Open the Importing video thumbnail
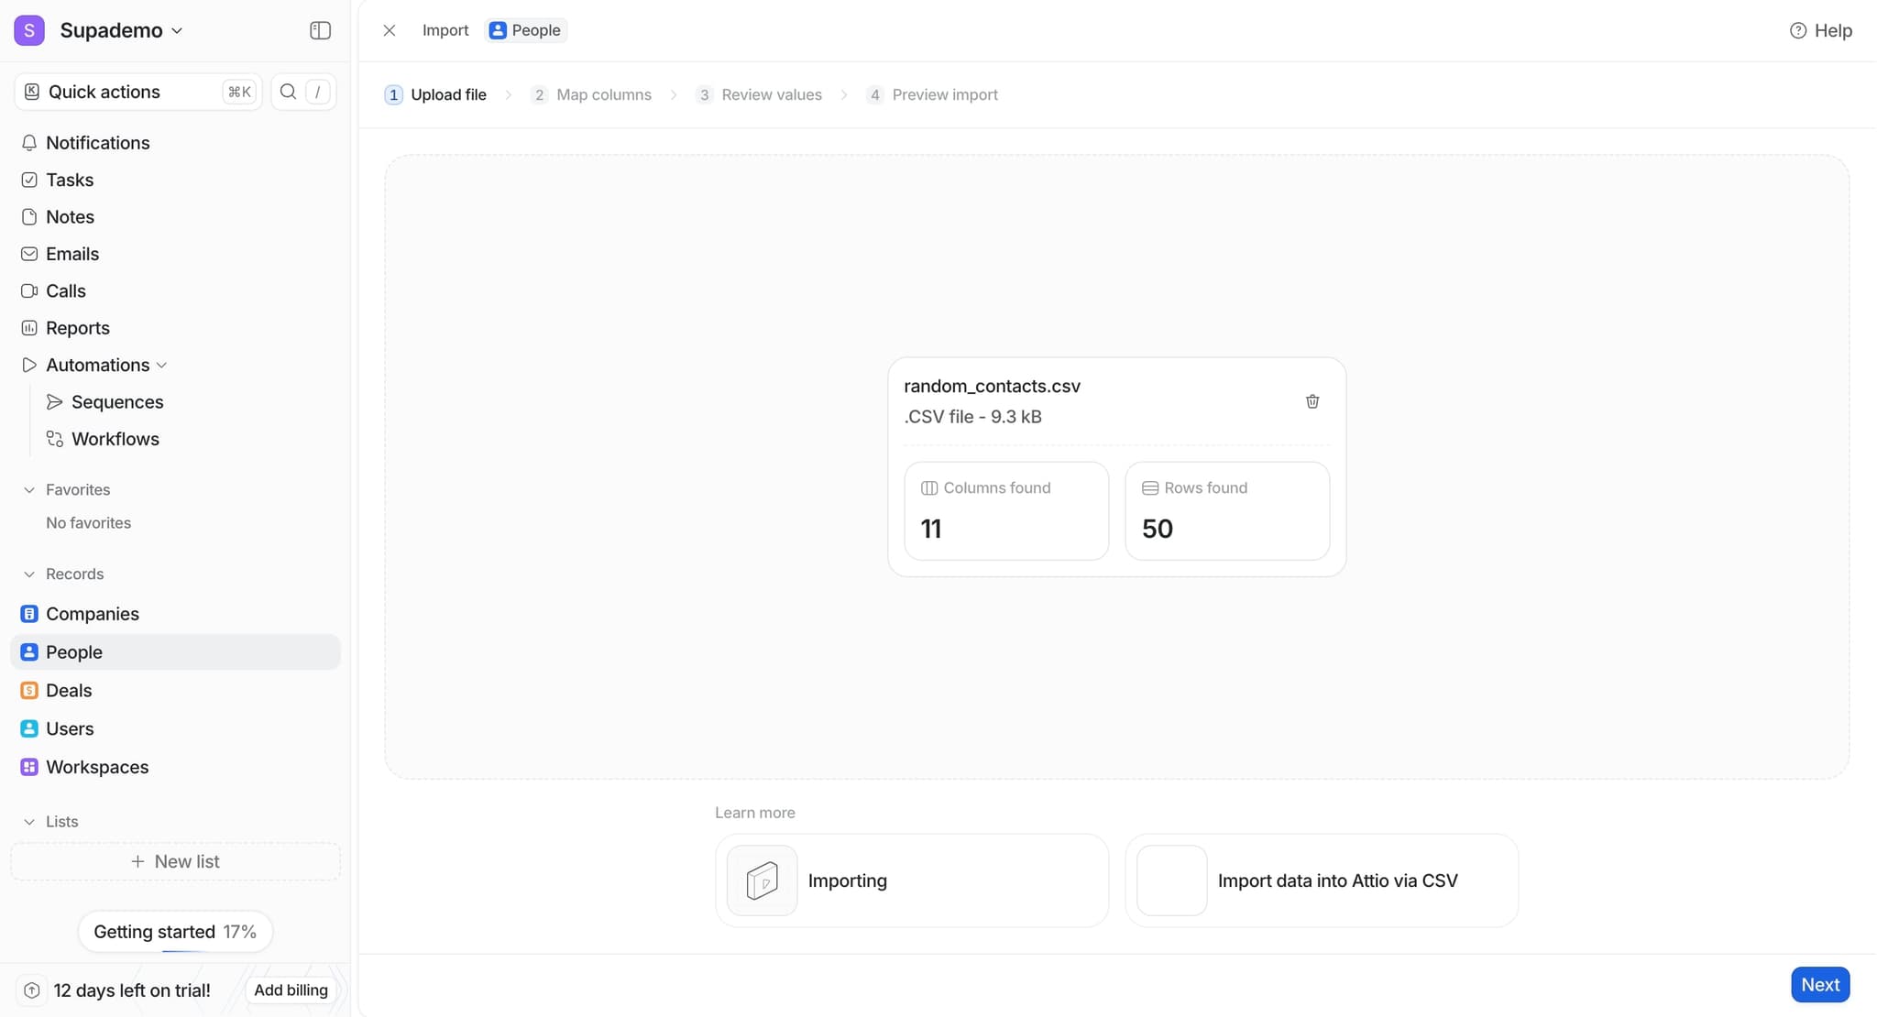Viewport: 1877px width, 1017px height. coord(761,880)
